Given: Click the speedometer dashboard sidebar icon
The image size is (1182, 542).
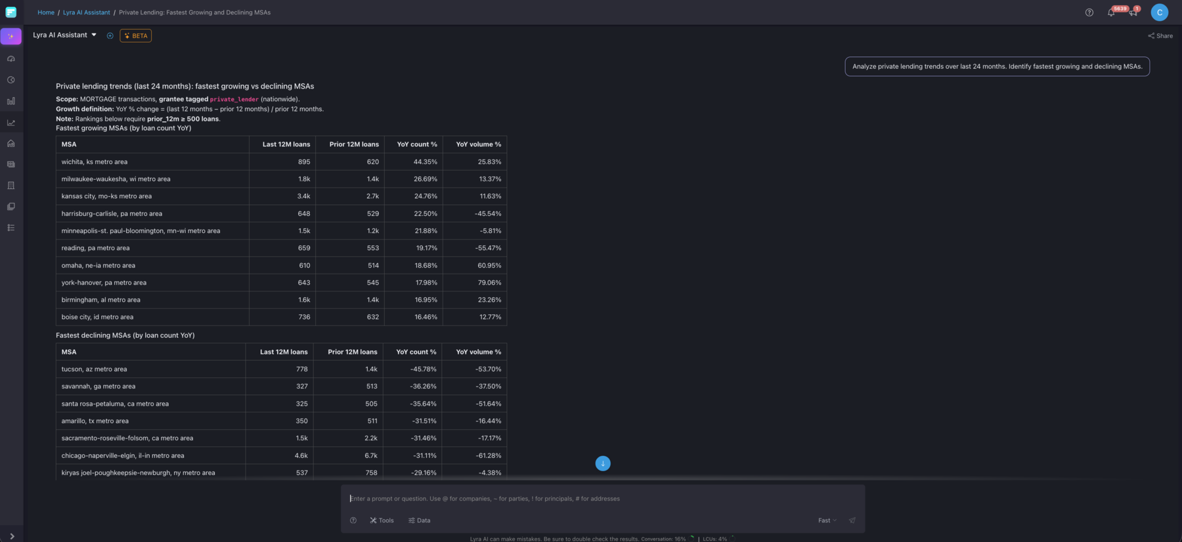Looking at the screenshot, I should pos(11,59).
